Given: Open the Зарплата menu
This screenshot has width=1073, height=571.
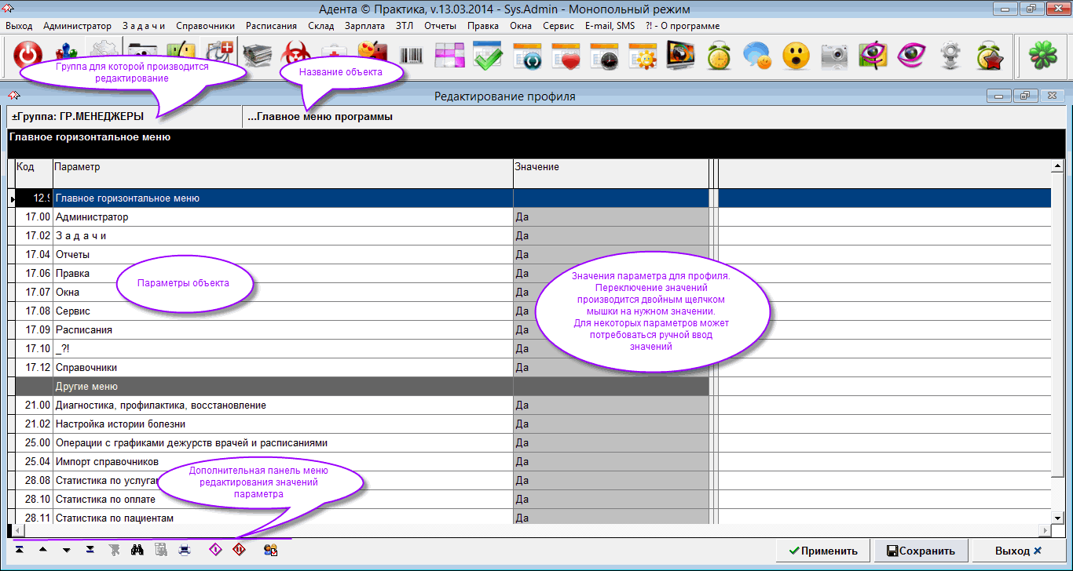Looking at the screenshot, I should click(364, 26).
